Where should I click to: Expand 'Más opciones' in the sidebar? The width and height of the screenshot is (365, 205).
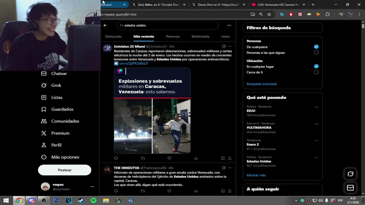(60, 157)
